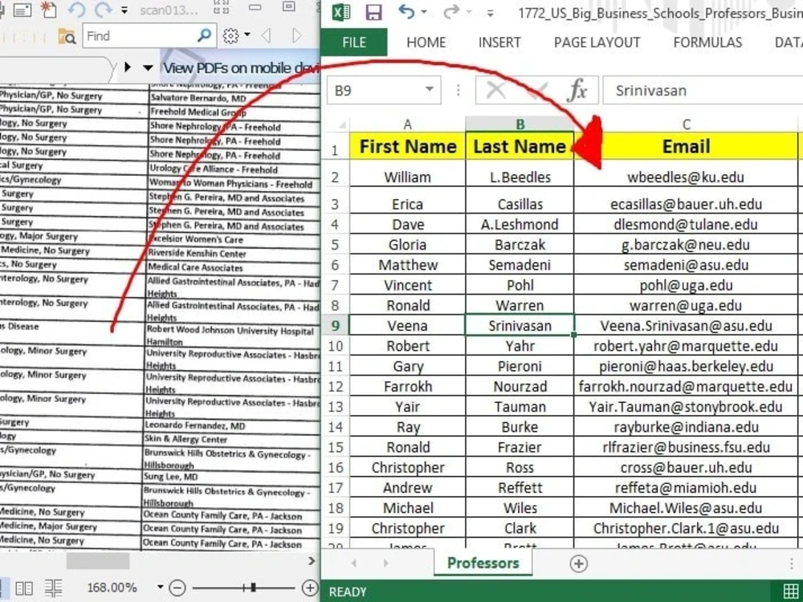Open the PDF viewer quick toolbar dropdown arrow
The width and height of the screenshot is (803, 602).
(124, 10)
